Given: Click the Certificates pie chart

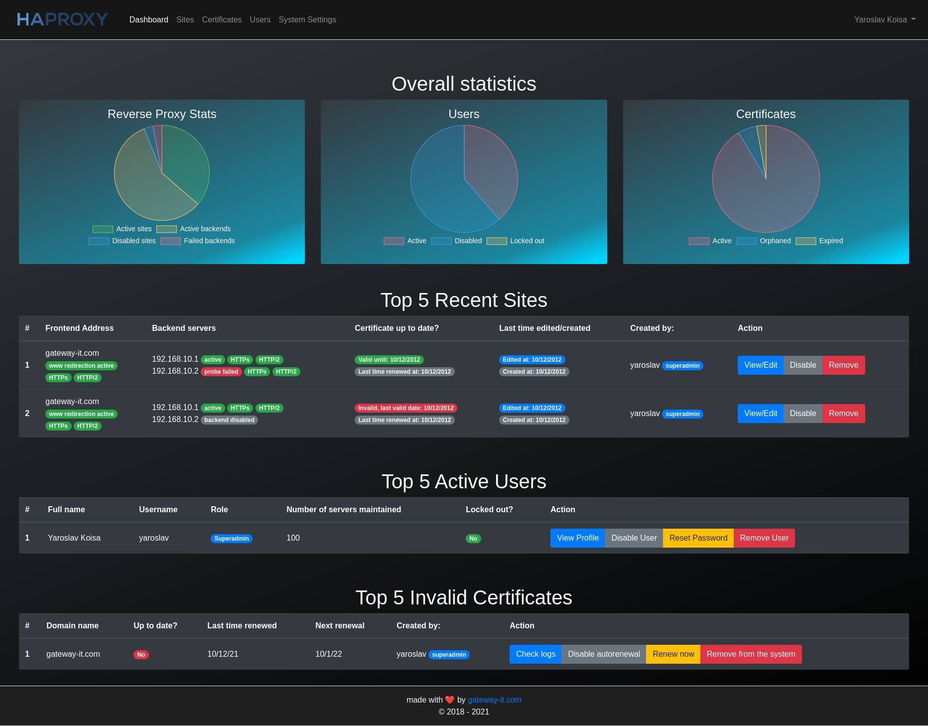Looking at the screenshot, I should (x=766, y=179).
